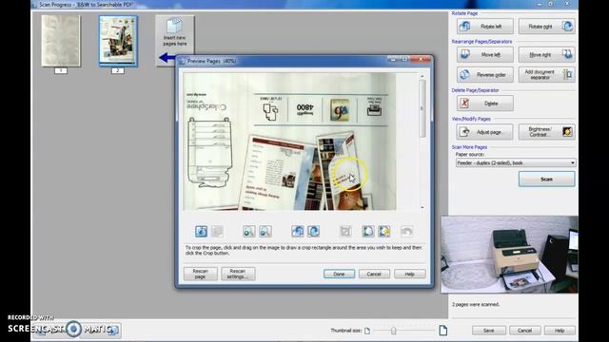Click large page icon right of thumbnail slider
This screenshot has height=342, width=609.
coord(442,331)
